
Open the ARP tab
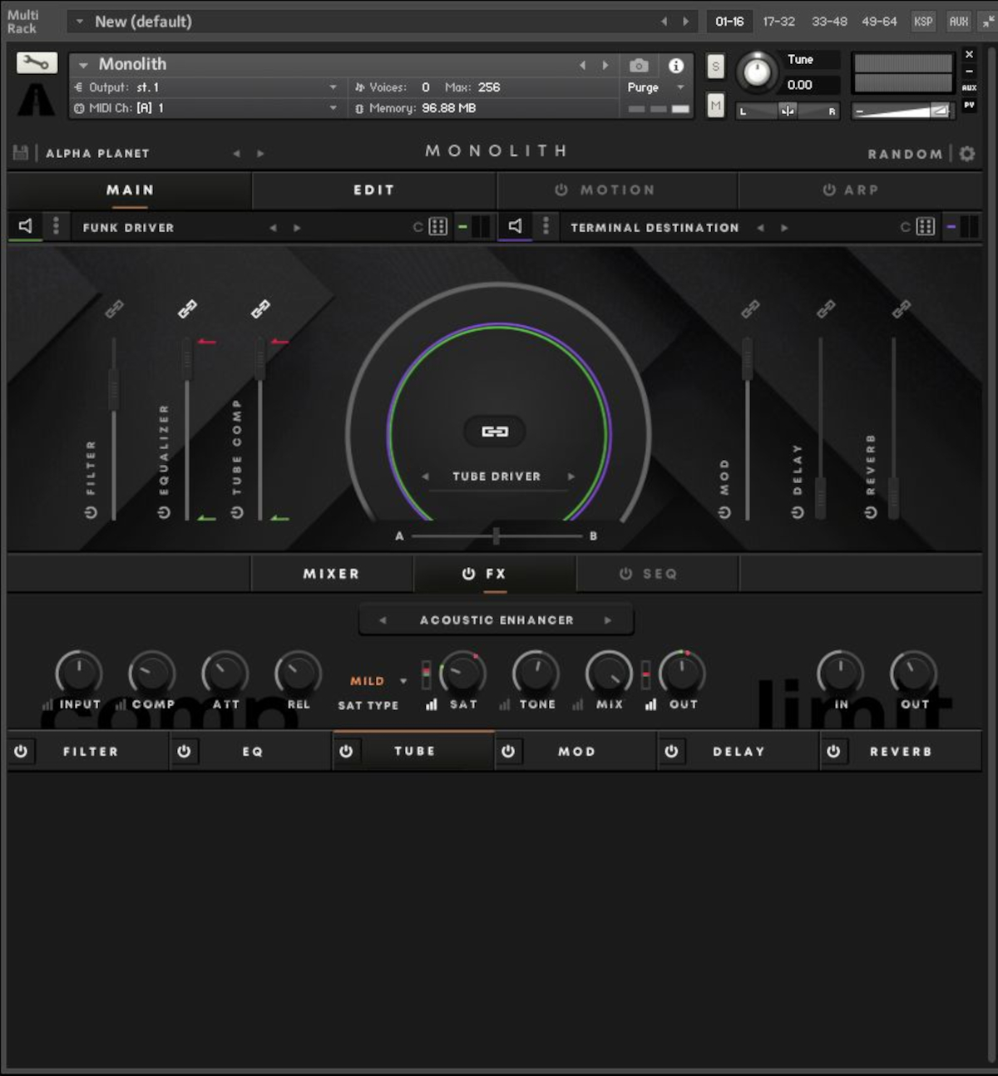pyautogui.click(x=861, y=190)
